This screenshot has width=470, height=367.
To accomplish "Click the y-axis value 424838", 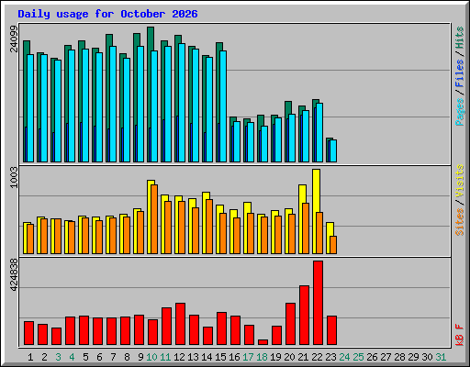I will pyautogui.click(x=14, y=274).
